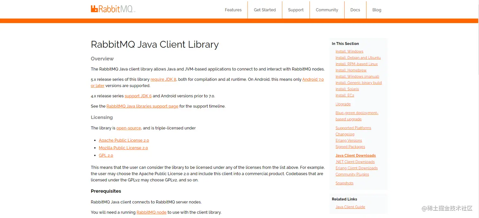Follow the 'support JDK 6' link
Image resolution: width=479 pixels, height=218 pixels.
(x=138, y=96)
